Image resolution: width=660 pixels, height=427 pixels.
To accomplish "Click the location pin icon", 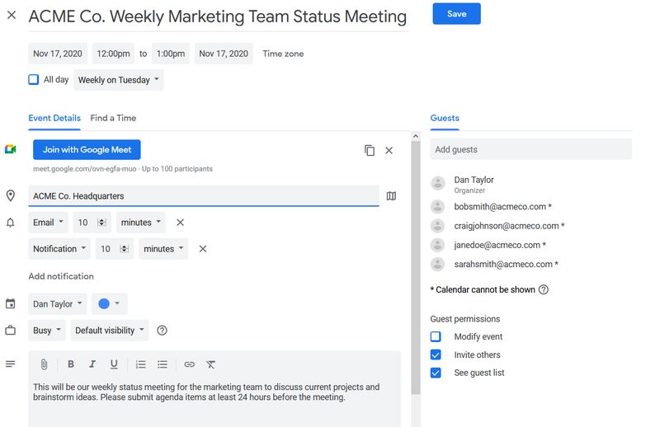I will coord(11,195).
